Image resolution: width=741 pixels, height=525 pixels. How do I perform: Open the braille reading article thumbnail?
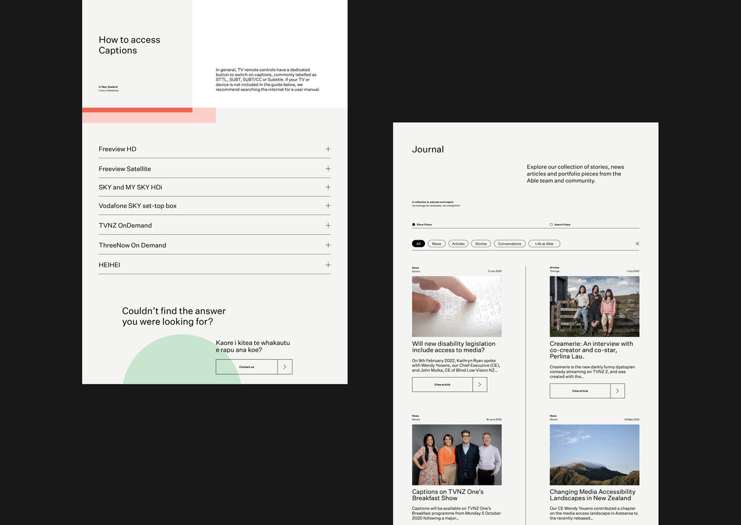(457, 306)
